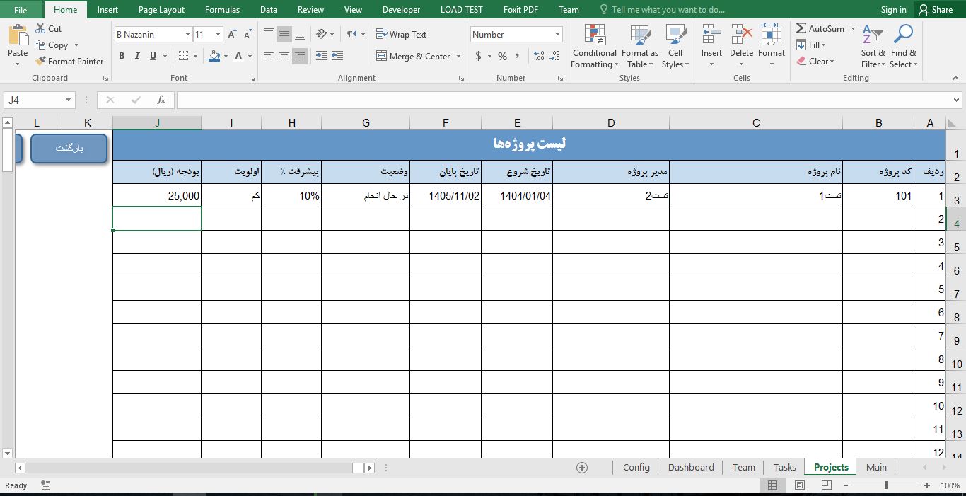Open Format as Table gallery
966x496 pixels.
[640, 47]
